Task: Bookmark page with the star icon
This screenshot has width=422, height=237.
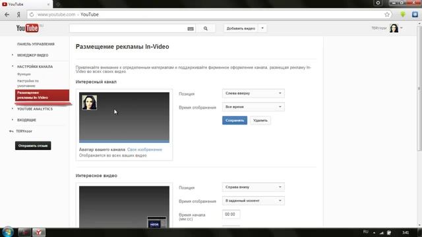Action: coord(387,14)
